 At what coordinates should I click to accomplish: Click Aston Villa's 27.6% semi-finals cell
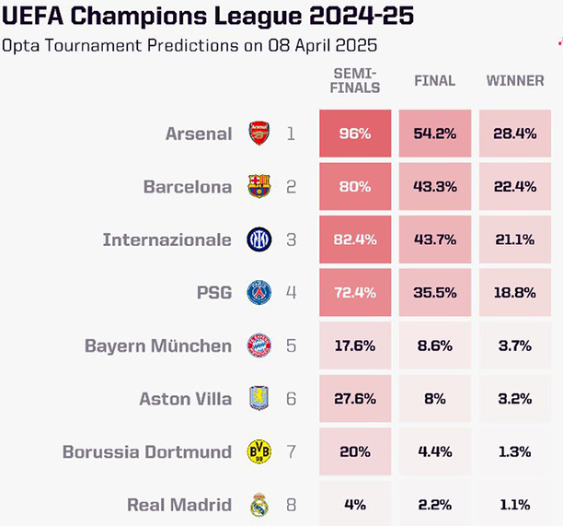point(355,399)
